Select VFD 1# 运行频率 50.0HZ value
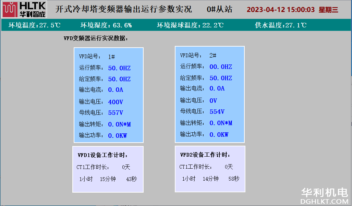This screenshot has height=206, width=352. pyautogui.click(x=119, y=68)
